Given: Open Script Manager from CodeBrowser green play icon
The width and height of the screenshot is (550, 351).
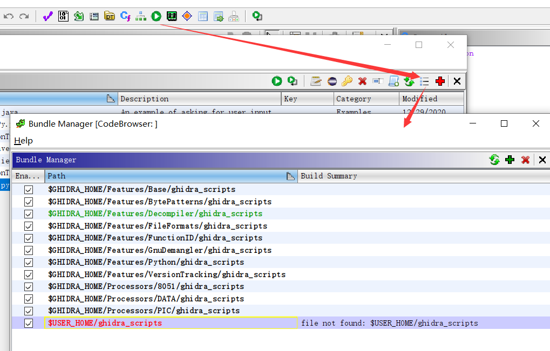Looking at the screenshot, I should (x=156, y=16).
